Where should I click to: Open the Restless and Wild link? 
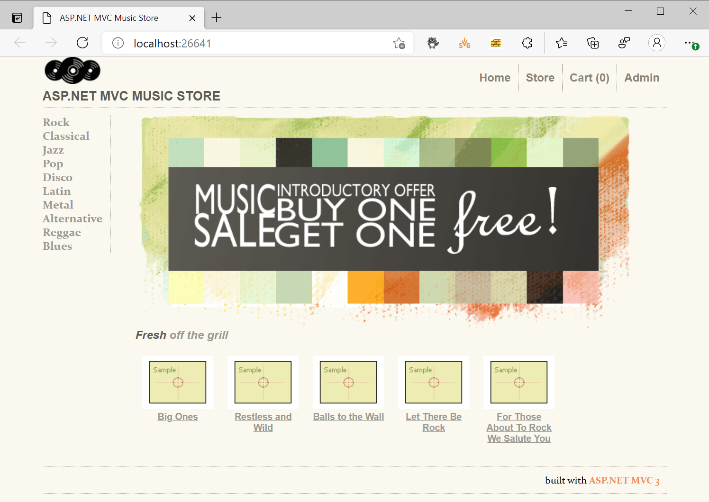[x=263, y=422]
